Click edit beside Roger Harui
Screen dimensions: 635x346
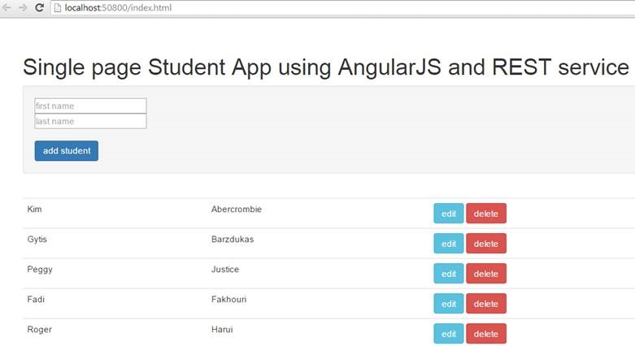(448, 334)
